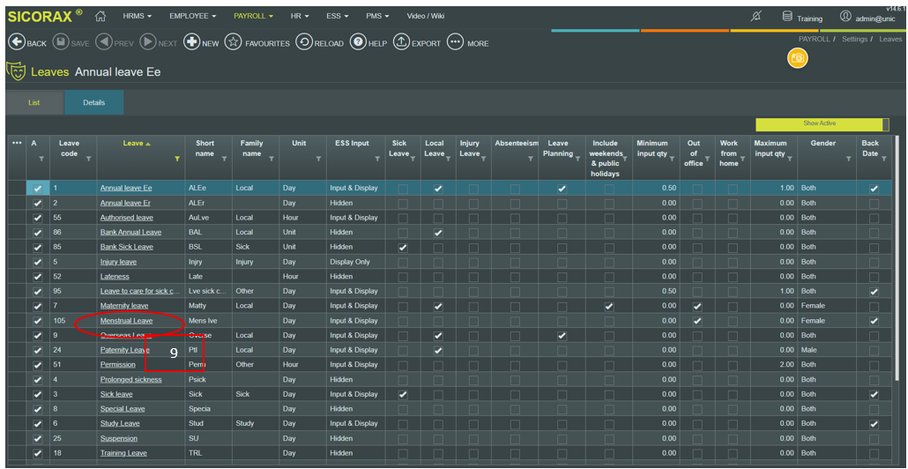Open Help question mark icon
Viewport: 908px width, 469px height.
tap(358, 43)
